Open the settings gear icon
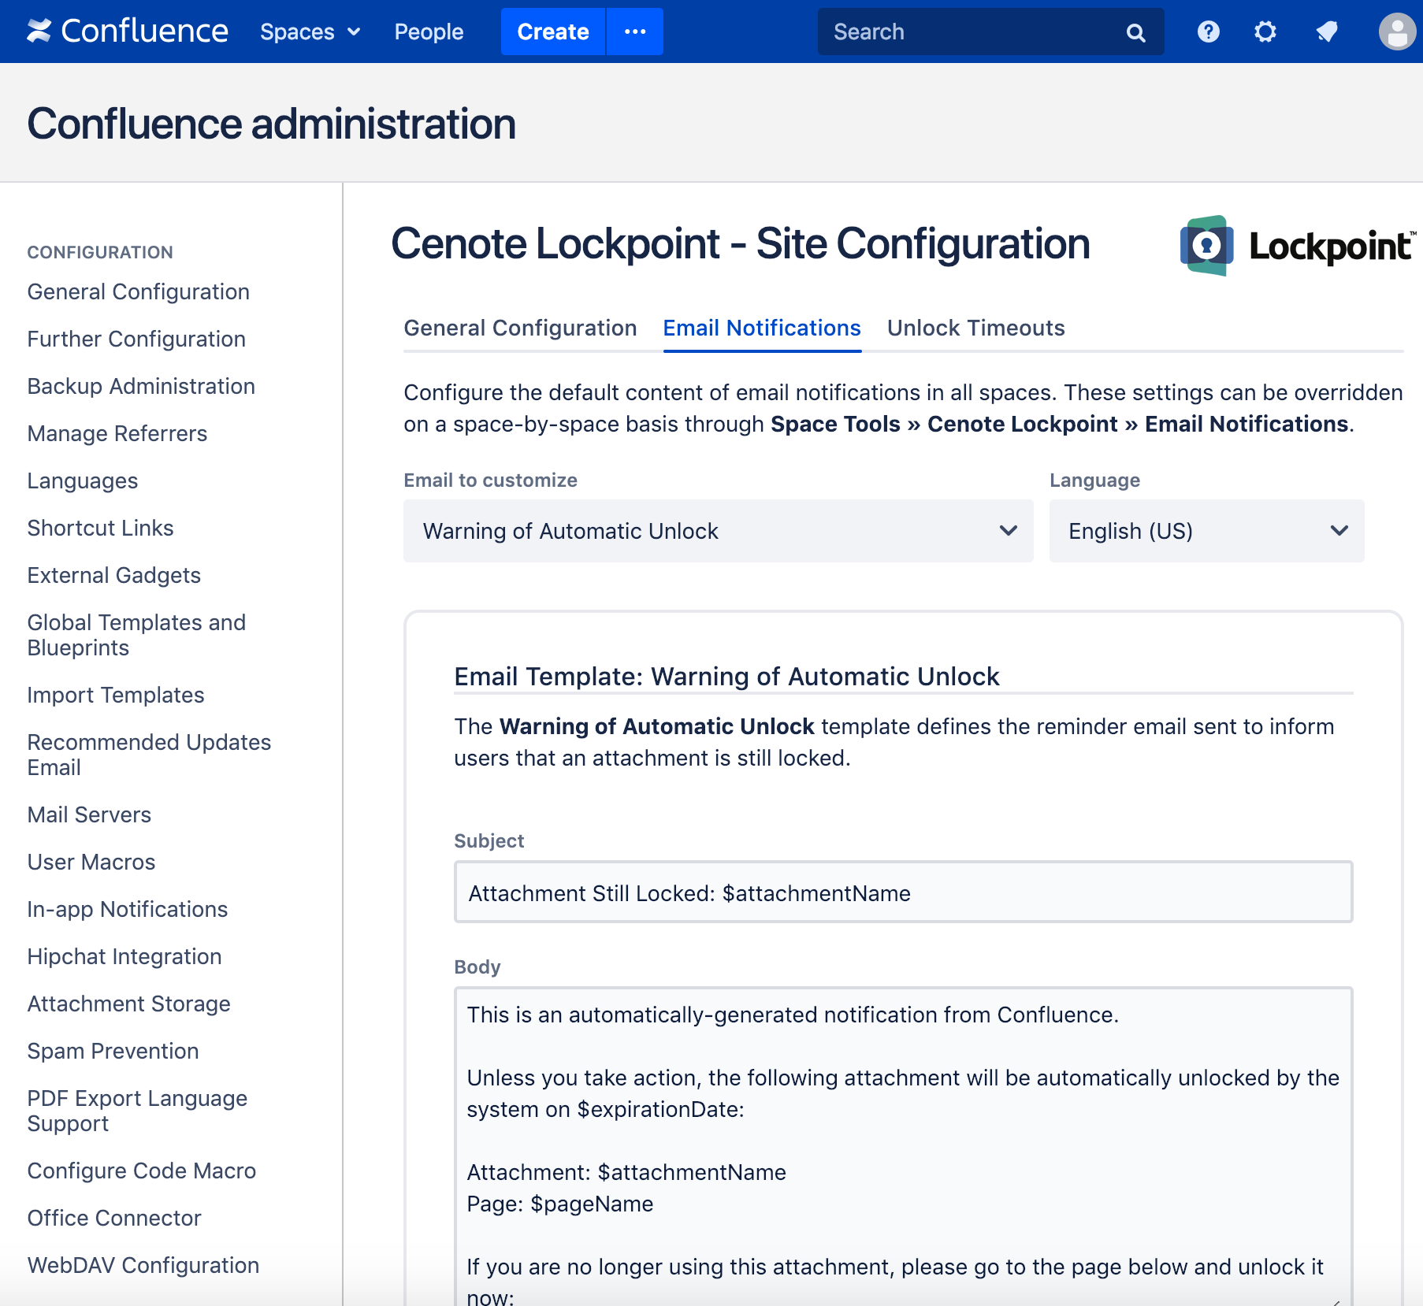The height and width of the screenshot is (1306, 1423). pos(1265,32)
